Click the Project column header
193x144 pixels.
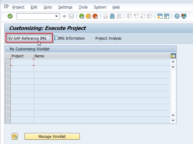(x=22, y=56)
